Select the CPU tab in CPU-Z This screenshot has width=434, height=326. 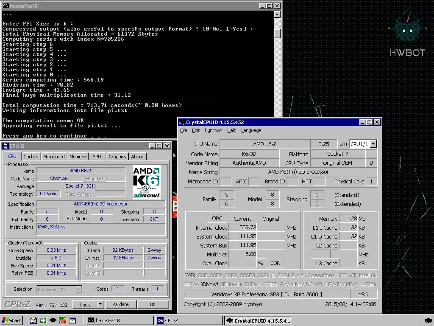12,156
